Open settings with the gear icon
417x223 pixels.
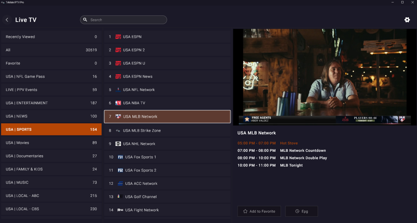(407, 20)
